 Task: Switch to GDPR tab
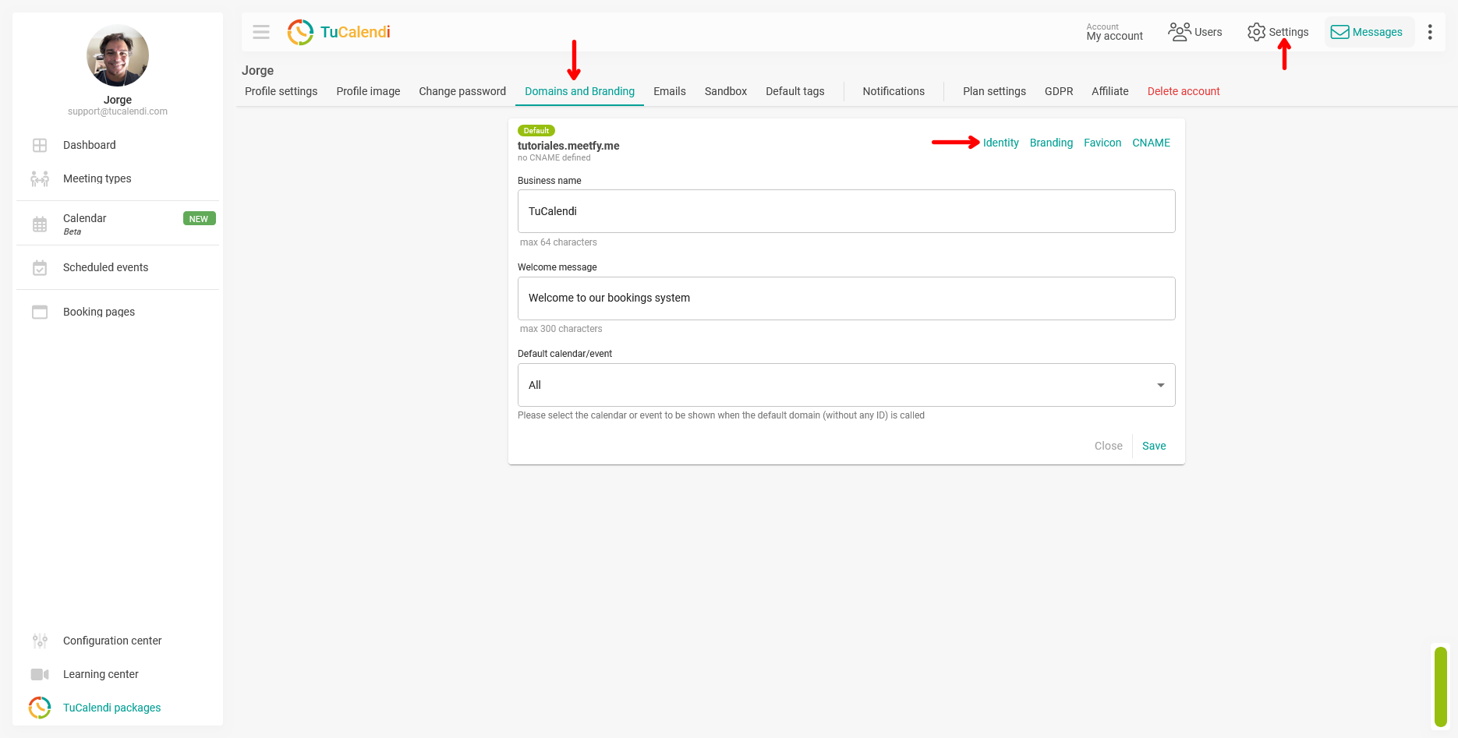coord(1059,91)
